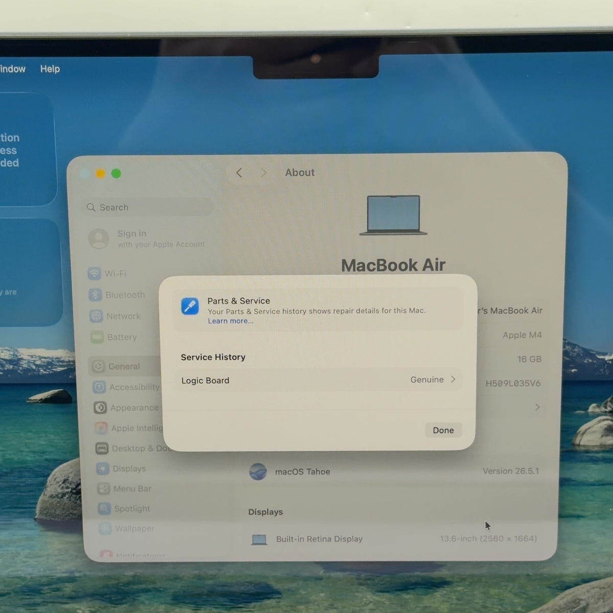Click the About window title

[x=300, y=173]
